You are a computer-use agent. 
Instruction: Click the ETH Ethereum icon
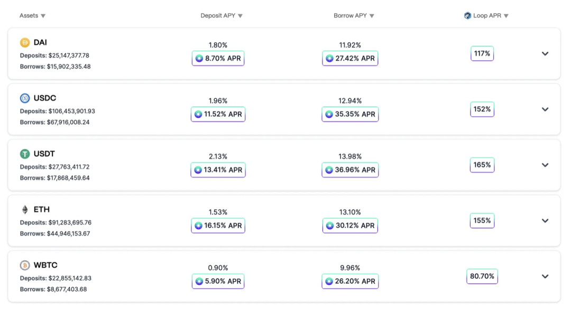25,210
